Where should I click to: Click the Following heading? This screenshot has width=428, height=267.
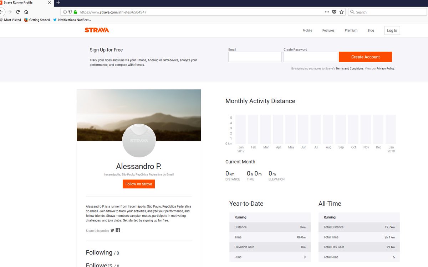(102, 252)
